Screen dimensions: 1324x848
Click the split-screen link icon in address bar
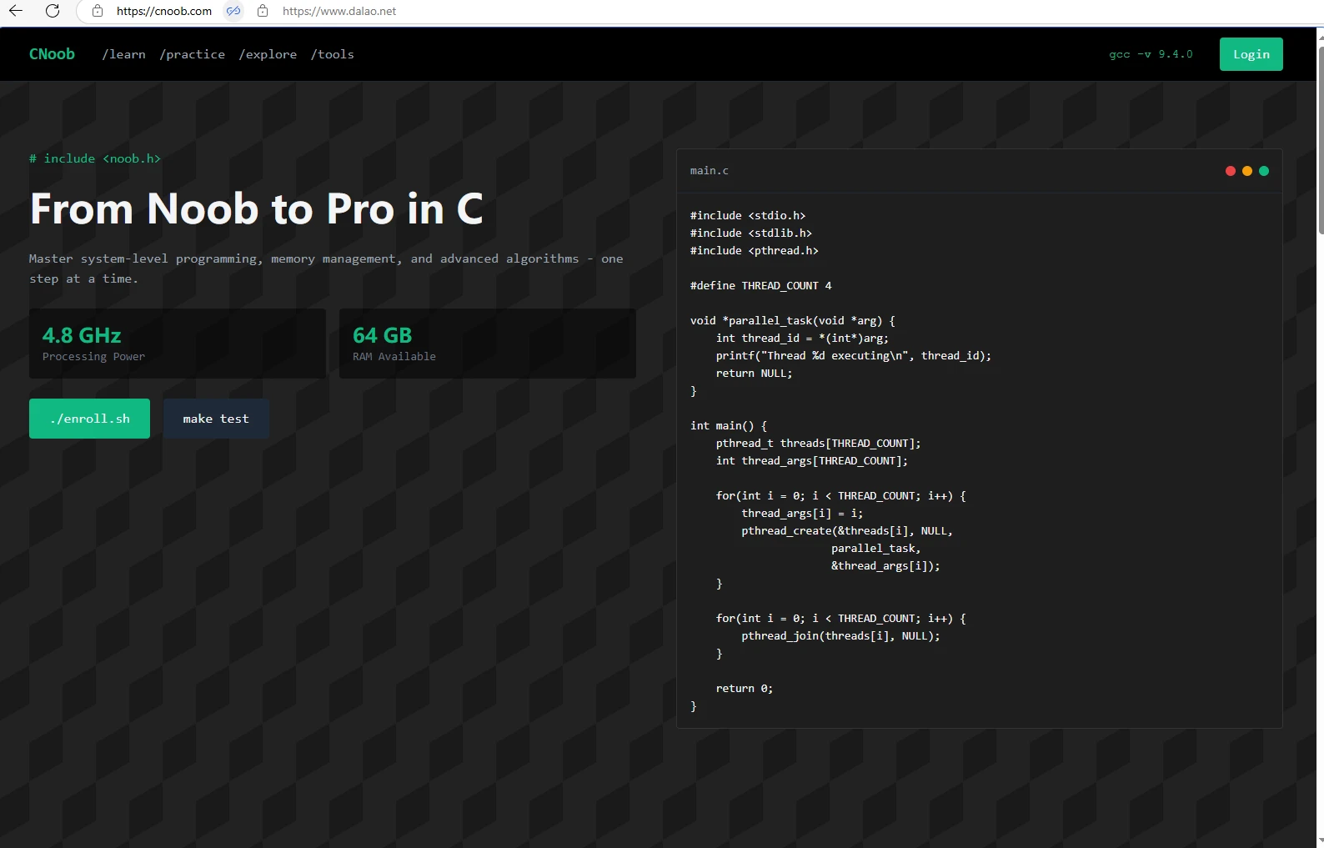pyautogui.click(x=233, y=11)
